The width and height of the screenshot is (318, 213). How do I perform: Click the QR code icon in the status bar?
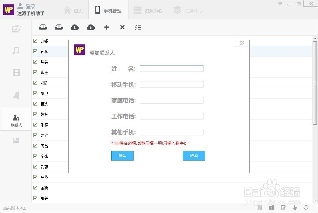[x=260, y=207]
